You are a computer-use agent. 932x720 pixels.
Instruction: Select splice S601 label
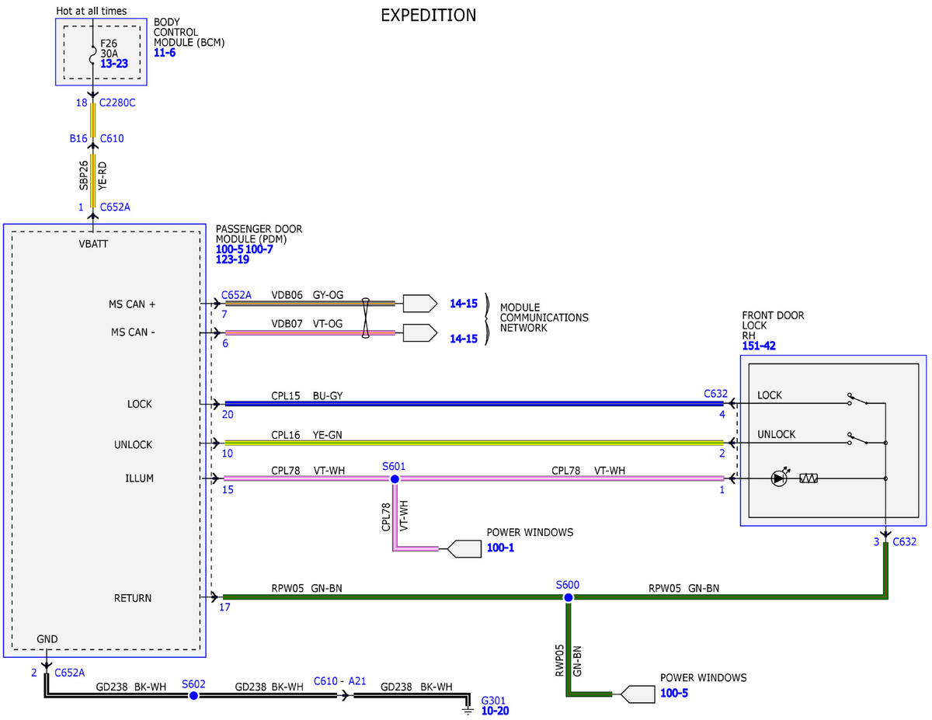coord(394,466)
